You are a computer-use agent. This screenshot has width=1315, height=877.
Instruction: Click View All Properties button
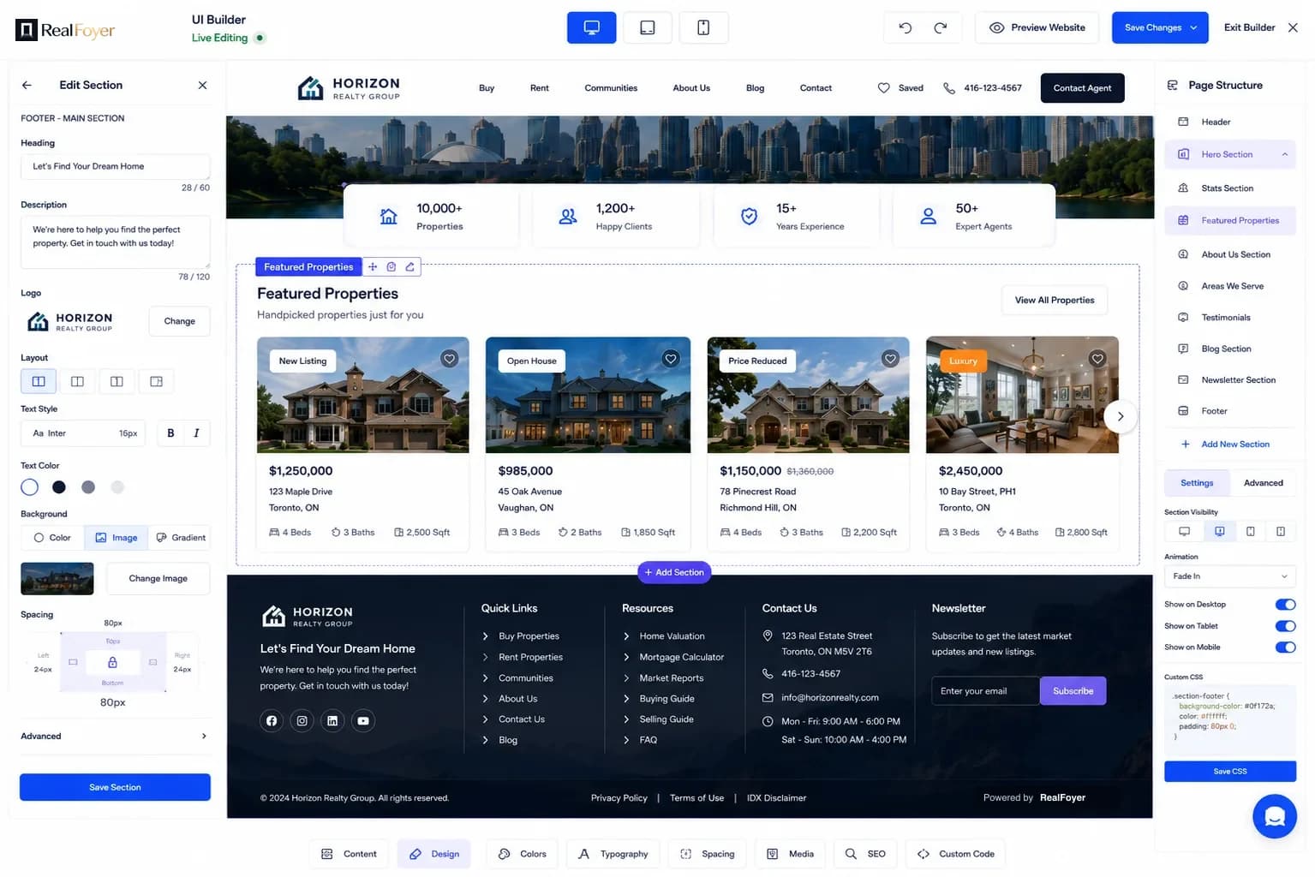tap(1054, 301)
